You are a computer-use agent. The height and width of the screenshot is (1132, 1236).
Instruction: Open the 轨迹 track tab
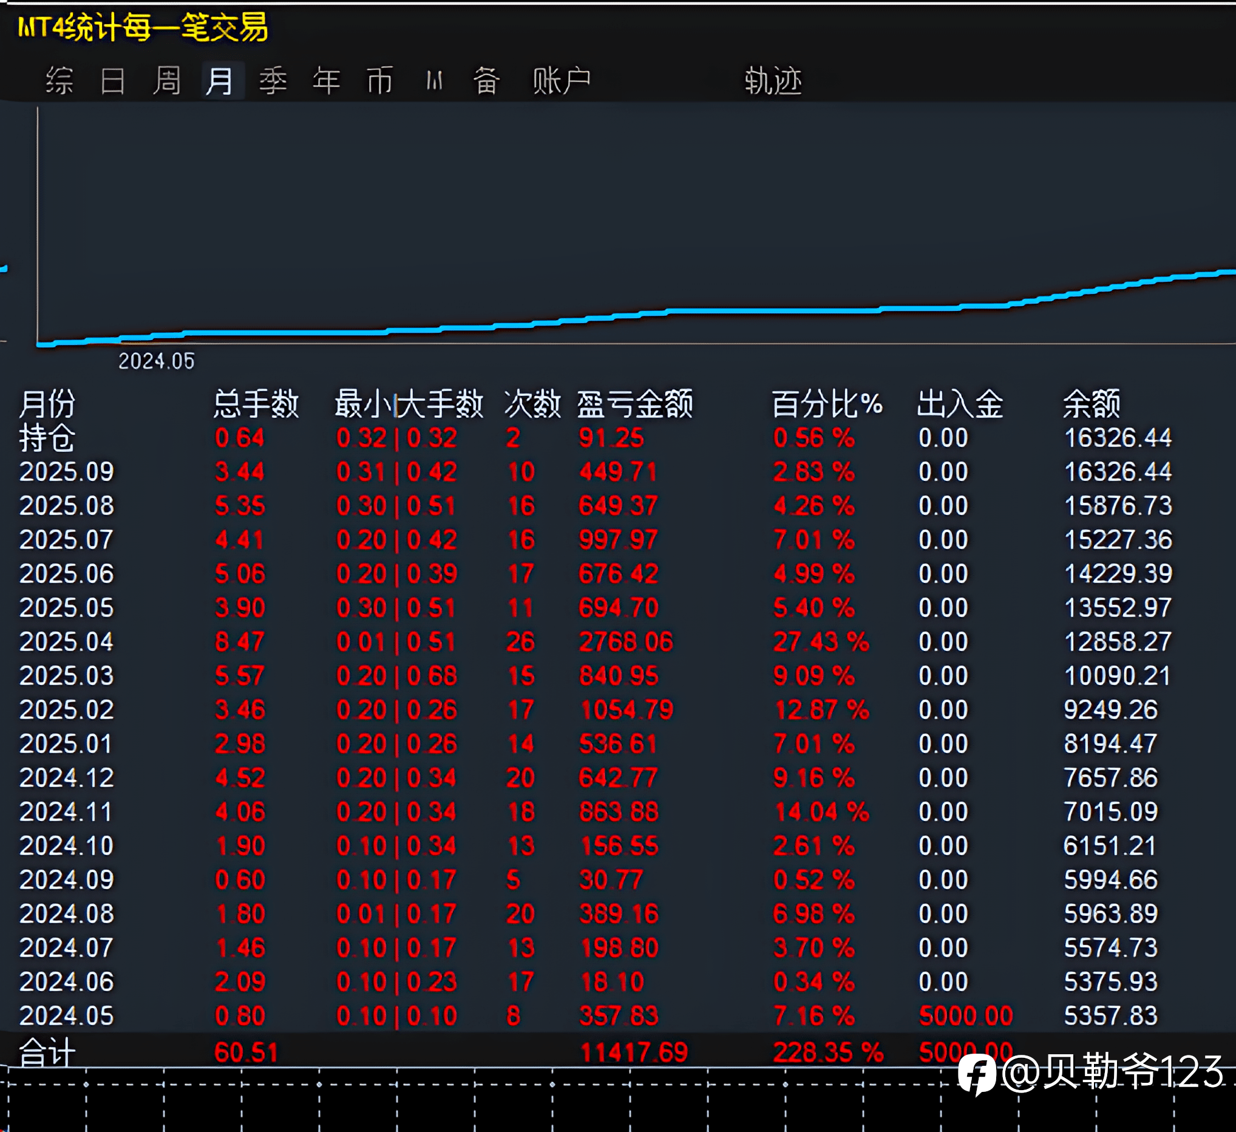pyautogui.click(x=773, y=80)
